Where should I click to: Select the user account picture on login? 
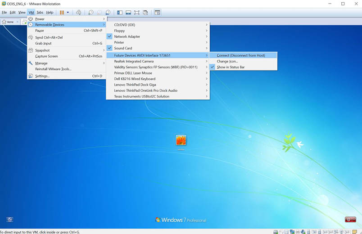pos(181,140)
